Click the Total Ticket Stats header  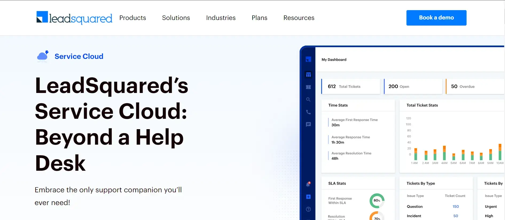[x=422, y=105]
